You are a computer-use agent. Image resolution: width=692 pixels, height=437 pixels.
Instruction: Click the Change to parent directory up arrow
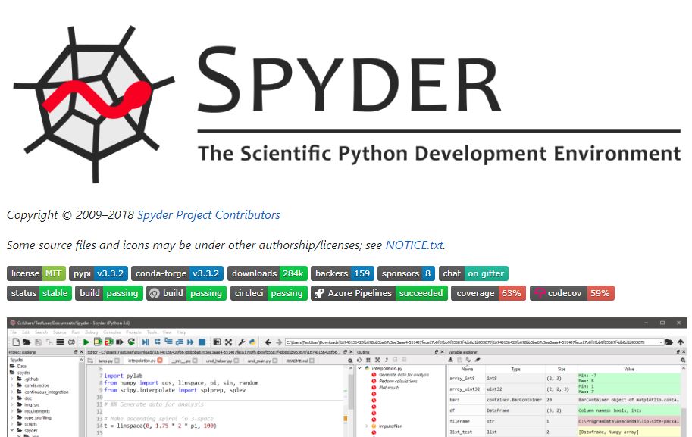[681, 342]
